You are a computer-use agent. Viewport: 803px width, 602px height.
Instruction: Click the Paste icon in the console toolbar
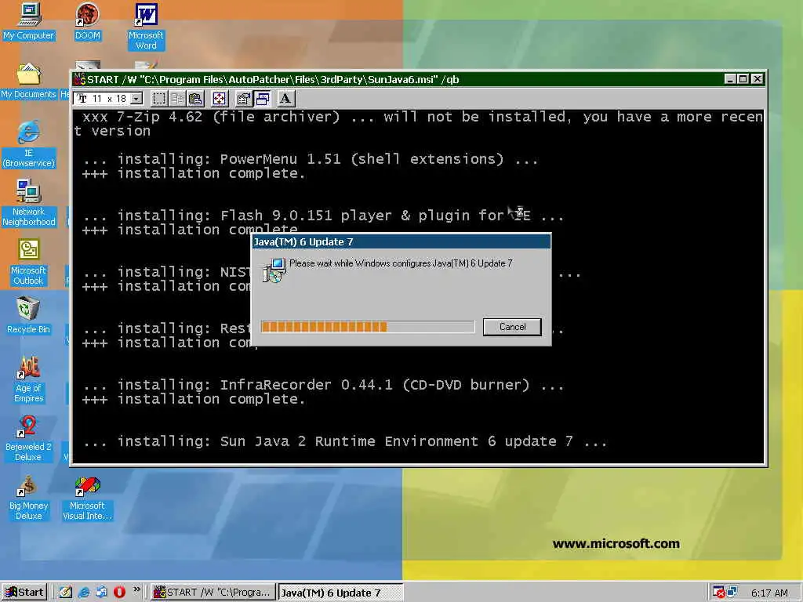195,99
